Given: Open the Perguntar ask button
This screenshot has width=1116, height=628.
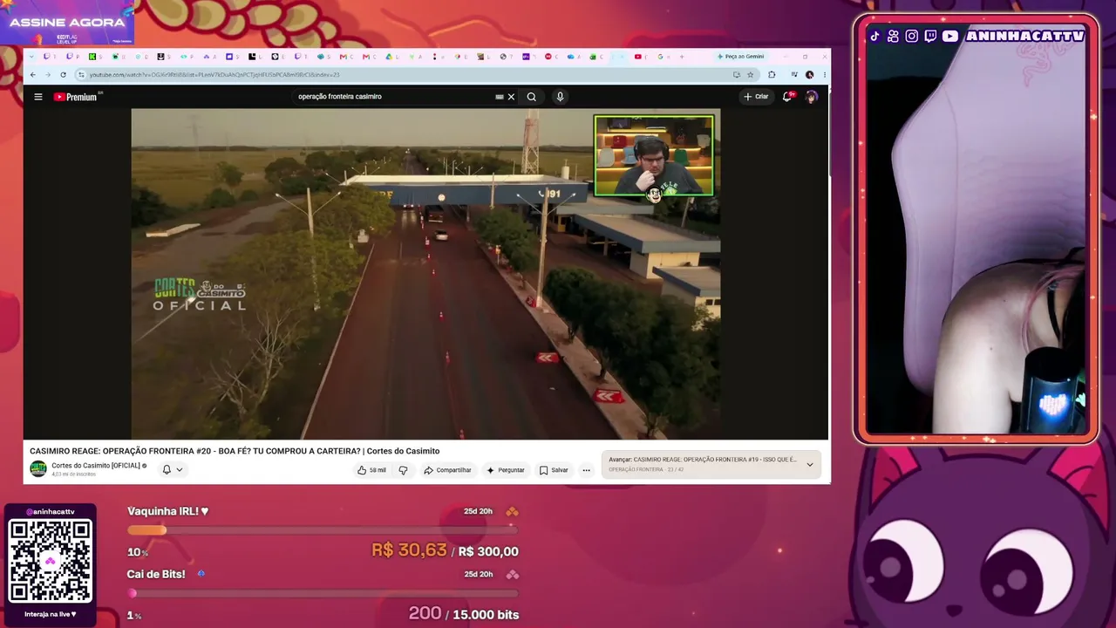Looking at the screenshot, I should (x=506, y=470).
